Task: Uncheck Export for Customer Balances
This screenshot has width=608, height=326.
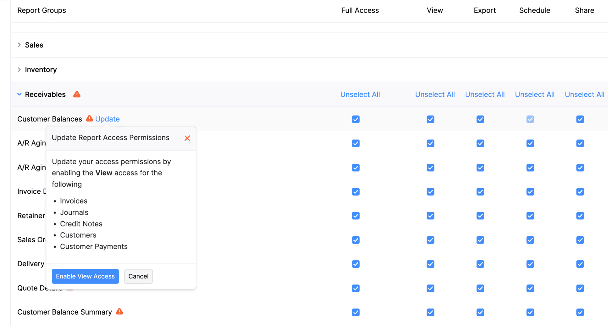Action: (x=480, y=119)
